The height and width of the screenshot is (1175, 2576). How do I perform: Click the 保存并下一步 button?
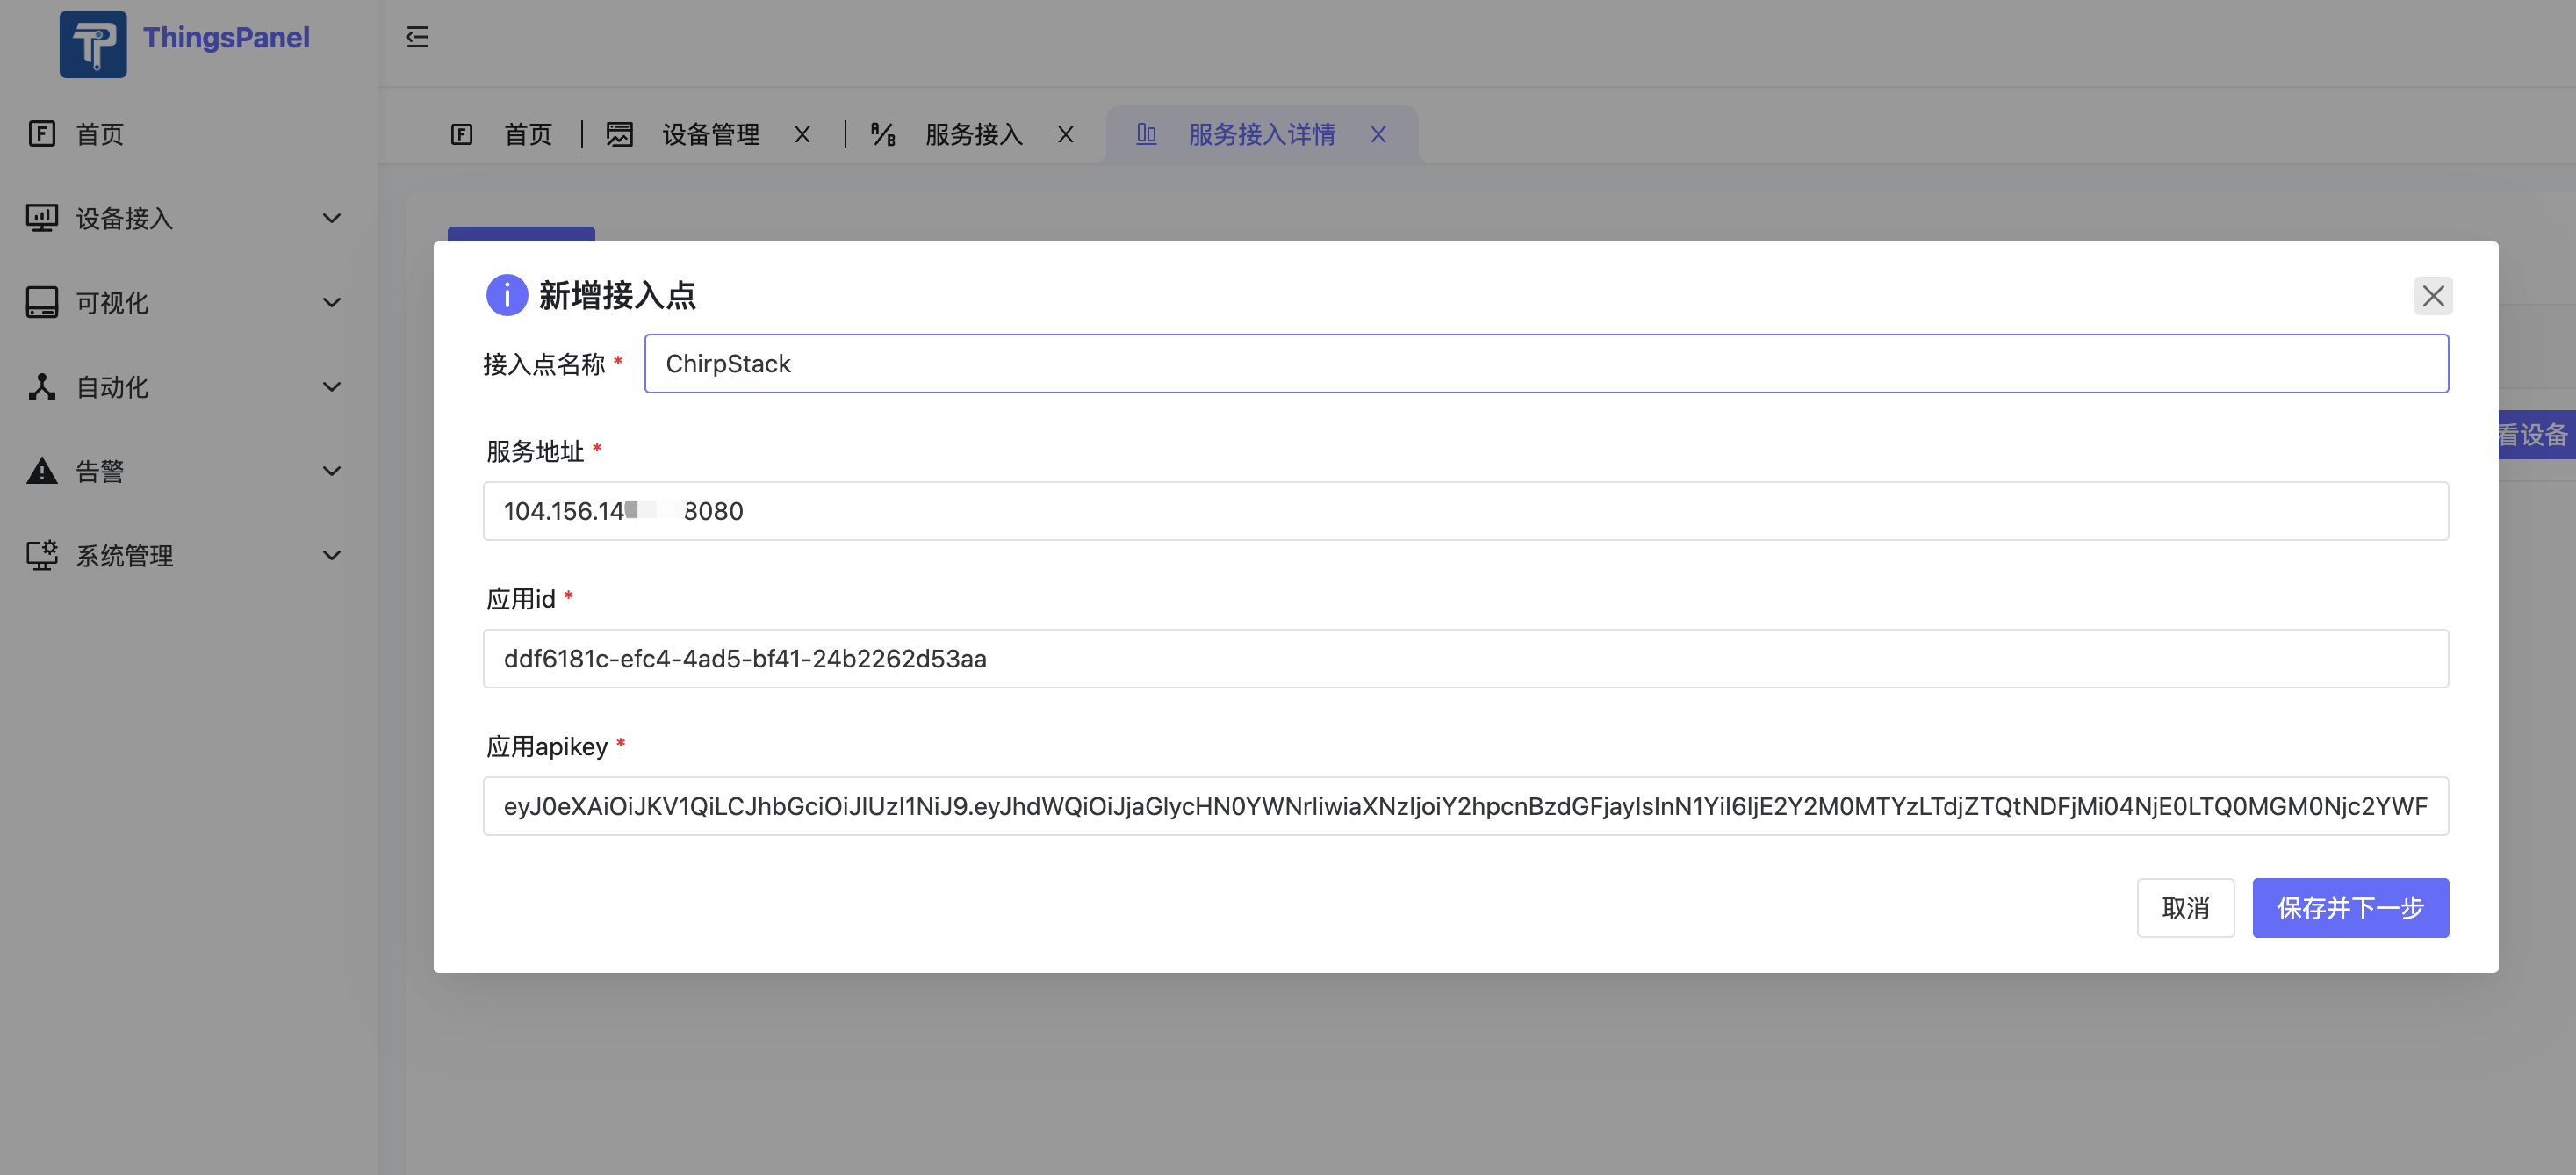point(2350,908)
